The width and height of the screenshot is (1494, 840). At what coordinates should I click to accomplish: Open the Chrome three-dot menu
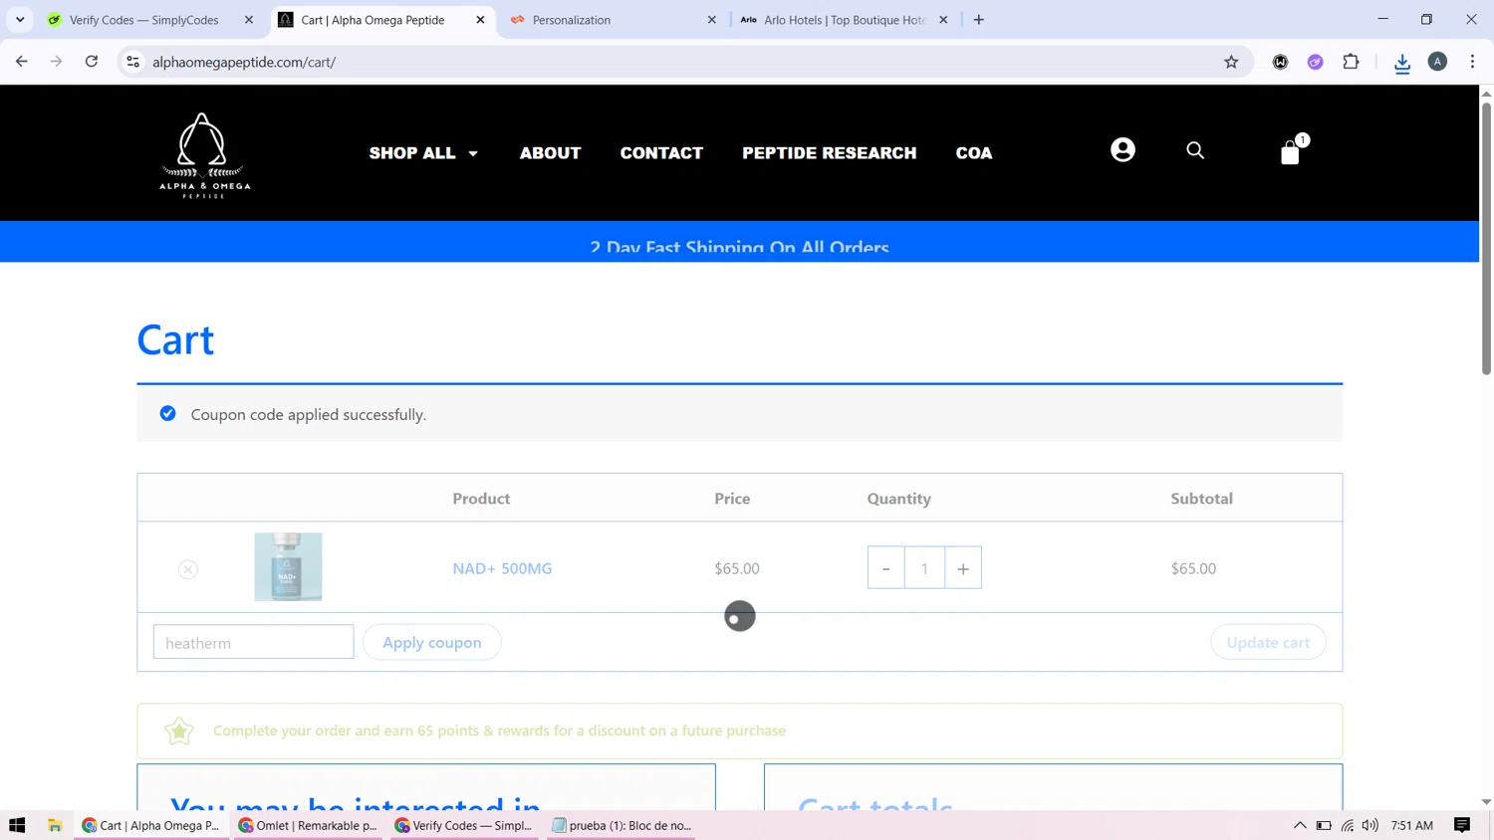[x=1472, y=62]
